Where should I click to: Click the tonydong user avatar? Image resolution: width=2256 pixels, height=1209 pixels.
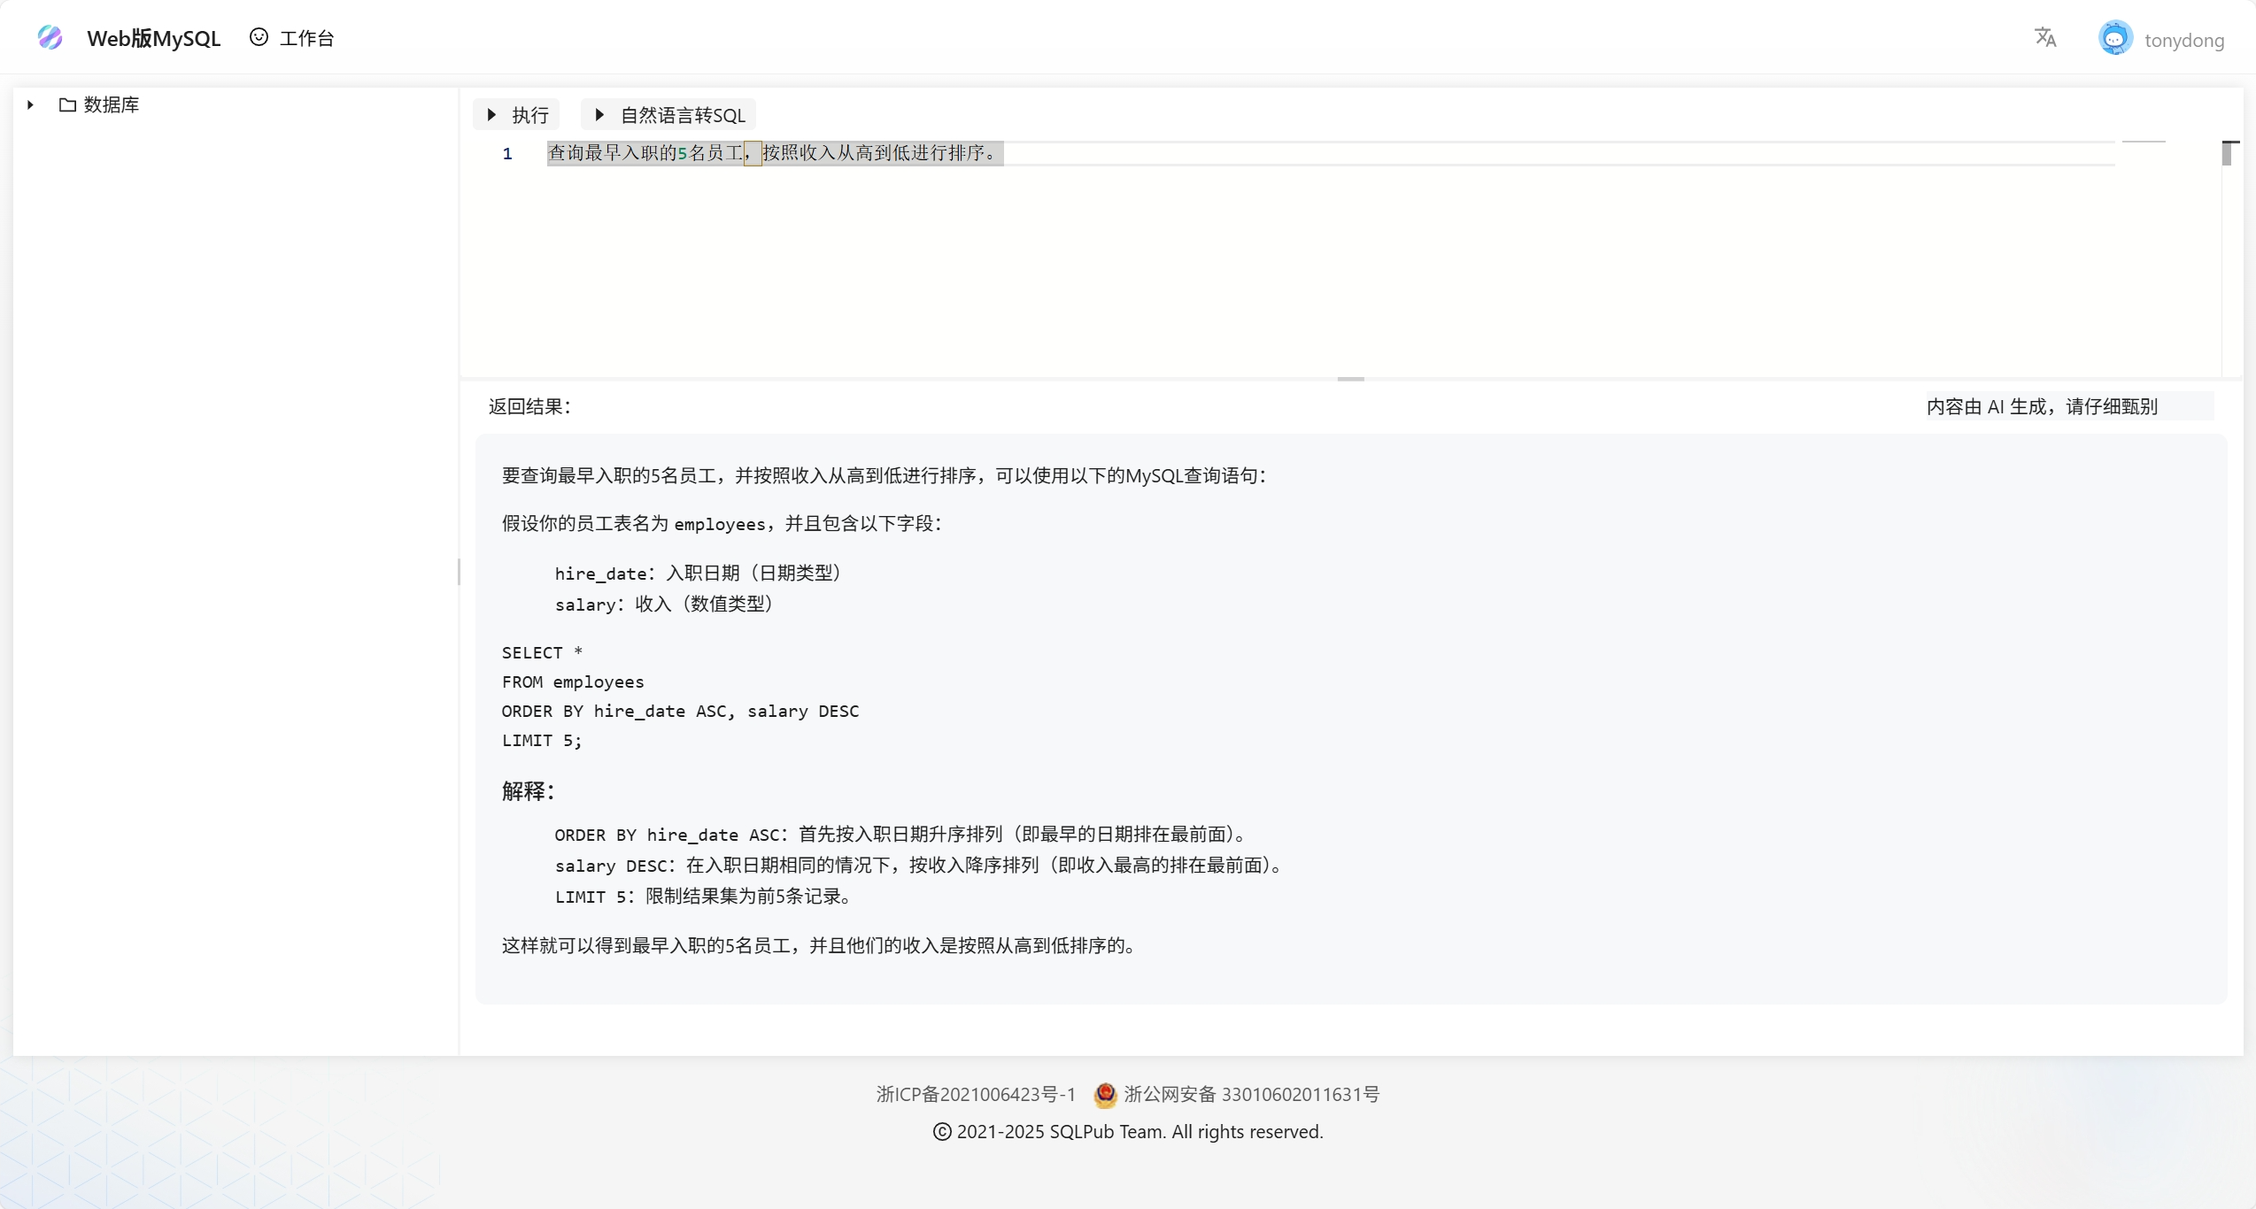(2115, 38)
